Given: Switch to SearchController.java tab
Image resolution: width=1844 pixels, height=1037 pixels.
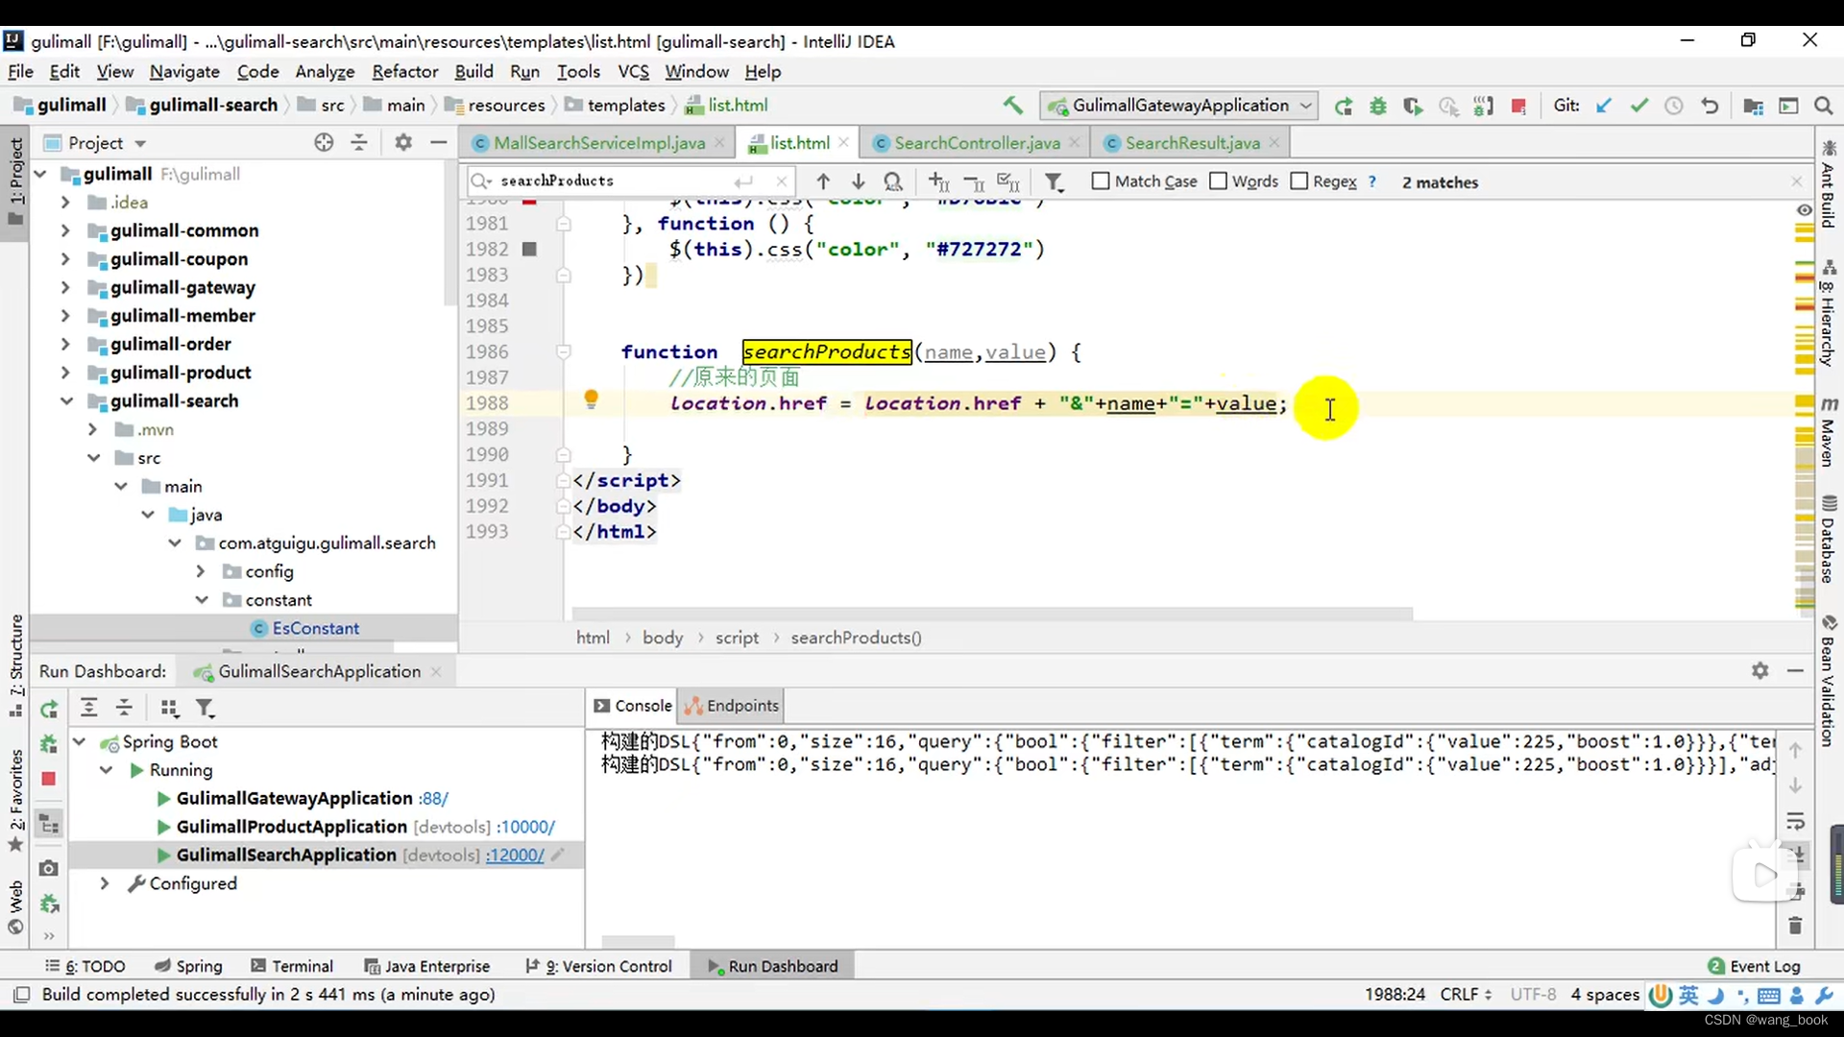Looking at the screenshot, I should 977,143.
